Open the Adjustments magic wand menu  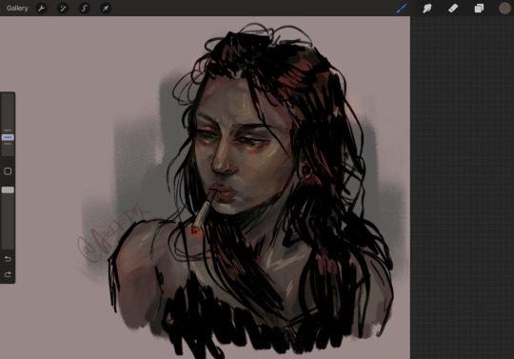point(63,9)
